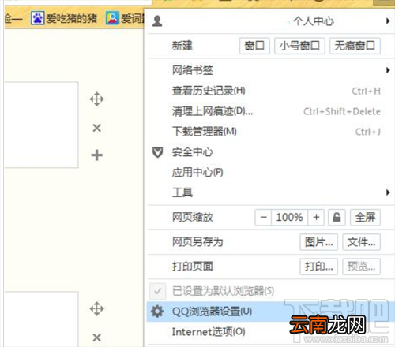
Task: Open the 爱词 bookmark icon
Action: point(113,18)
